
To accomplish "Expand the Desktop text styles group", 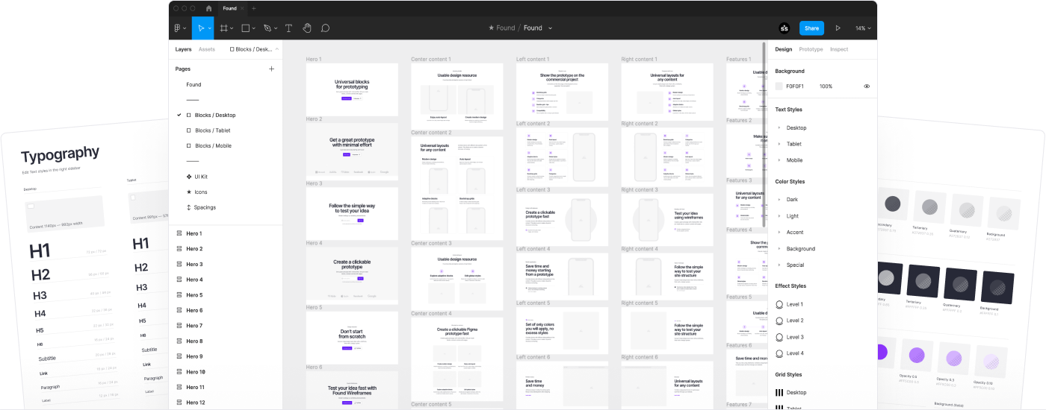I will point(779,127).
